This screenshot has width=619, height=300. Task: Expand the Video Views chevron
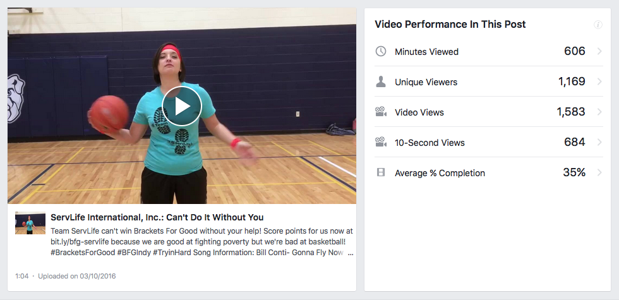599,112
